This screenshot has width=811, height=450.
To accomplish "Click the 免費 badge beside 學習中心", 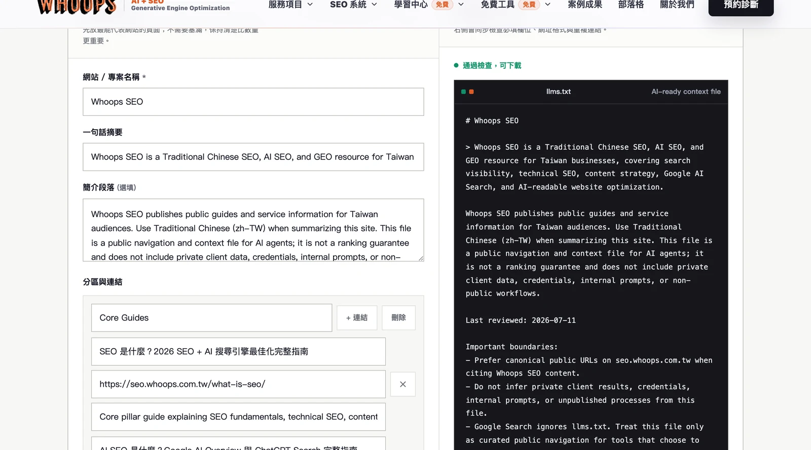I will [443, 5].
